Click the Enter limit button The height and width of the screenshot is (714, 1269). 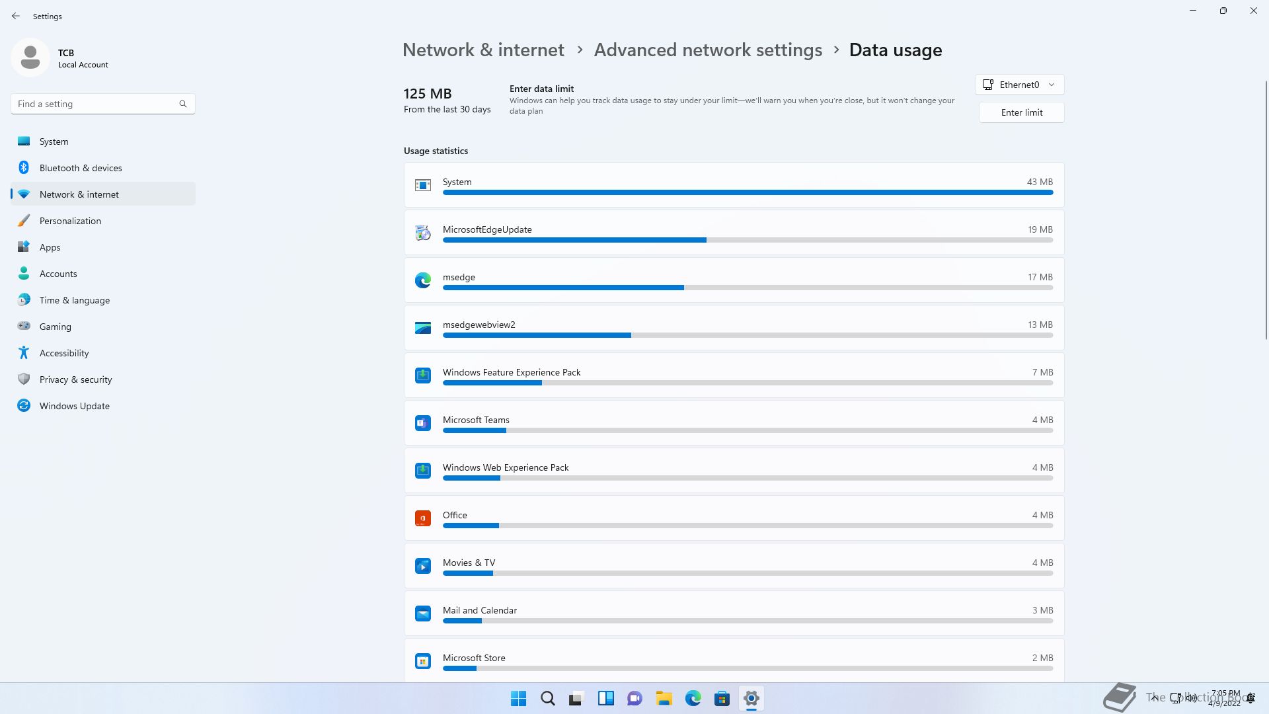[x=1021, y=112]
